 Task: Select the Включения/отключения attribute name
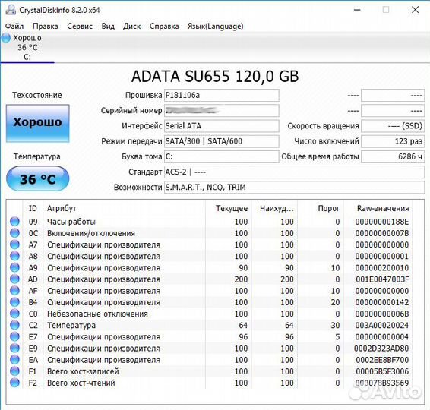(x=91, y=233)
